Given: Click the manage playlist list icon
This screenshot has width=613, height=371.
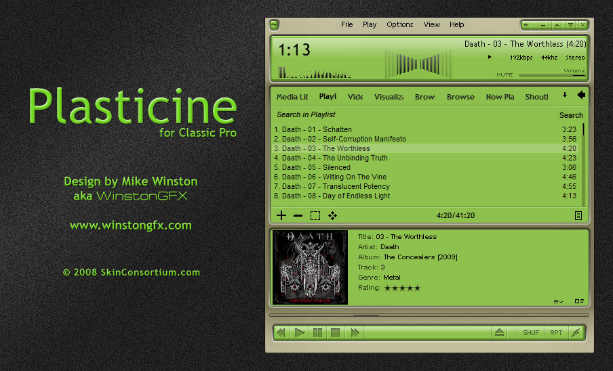Looking at the screenshot, I should [x=578, y=216].
